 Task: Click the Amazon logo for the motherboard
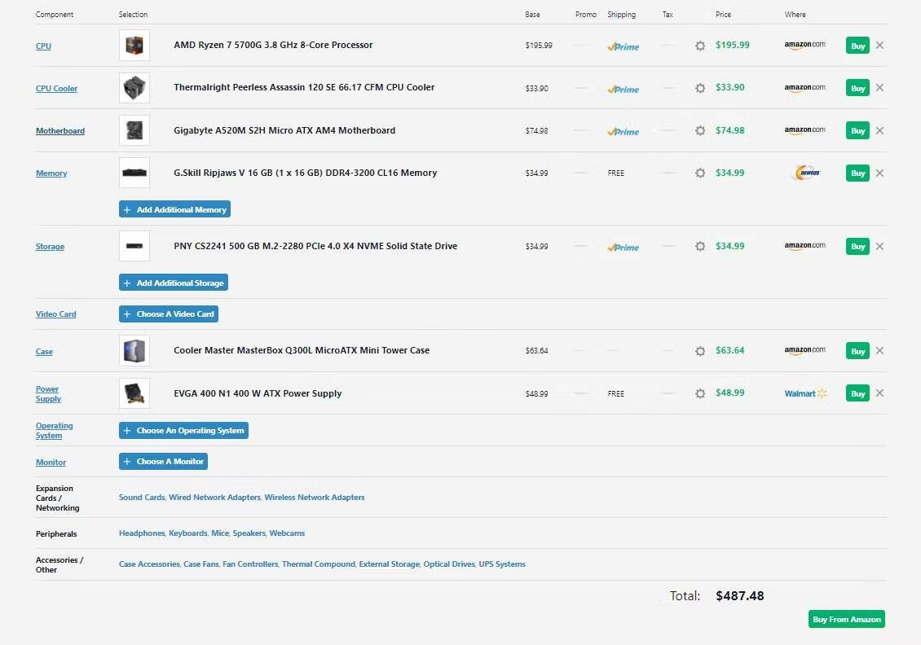(x=804, y=130)
